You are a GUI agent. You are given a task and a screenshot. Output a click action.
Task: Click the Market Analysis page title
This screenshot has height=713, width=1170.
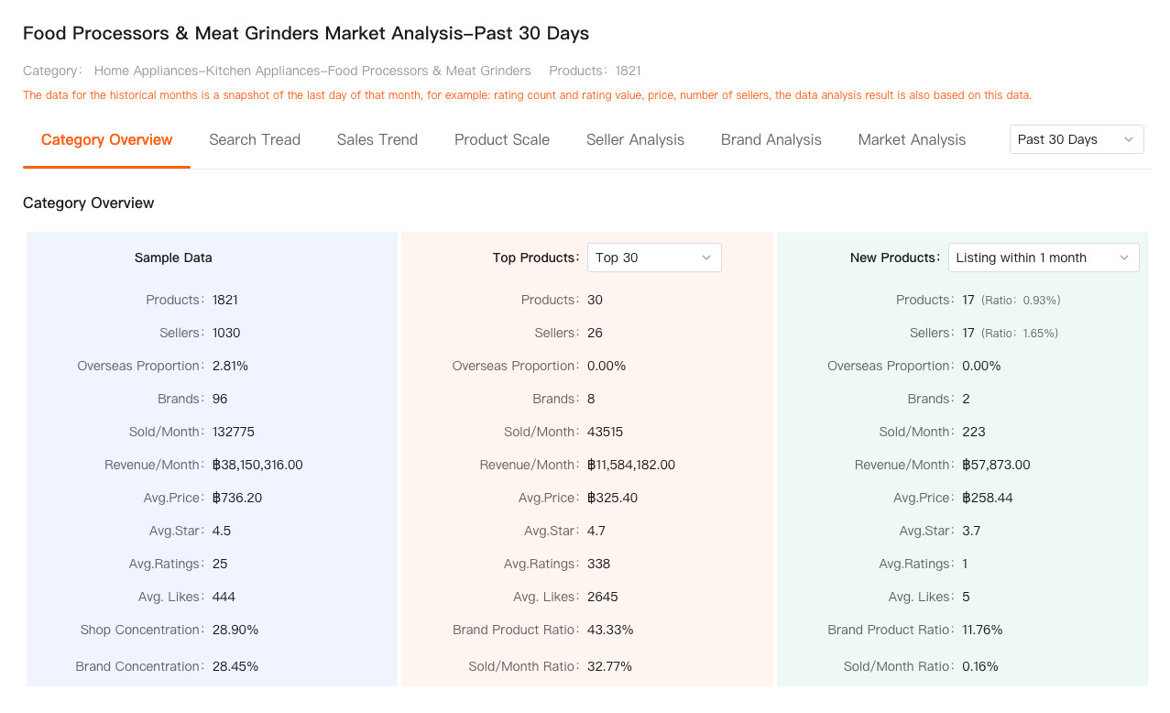pos(305,34)
